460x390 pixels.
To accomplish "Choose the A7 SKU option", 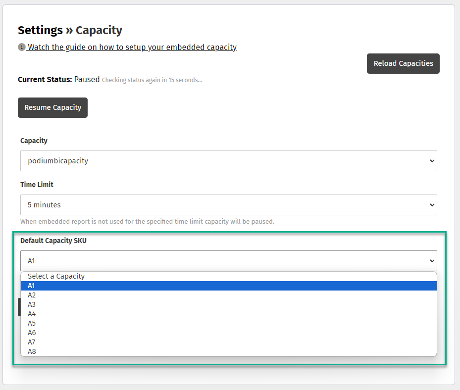I will pyautogui.click(x=32, y=342).
